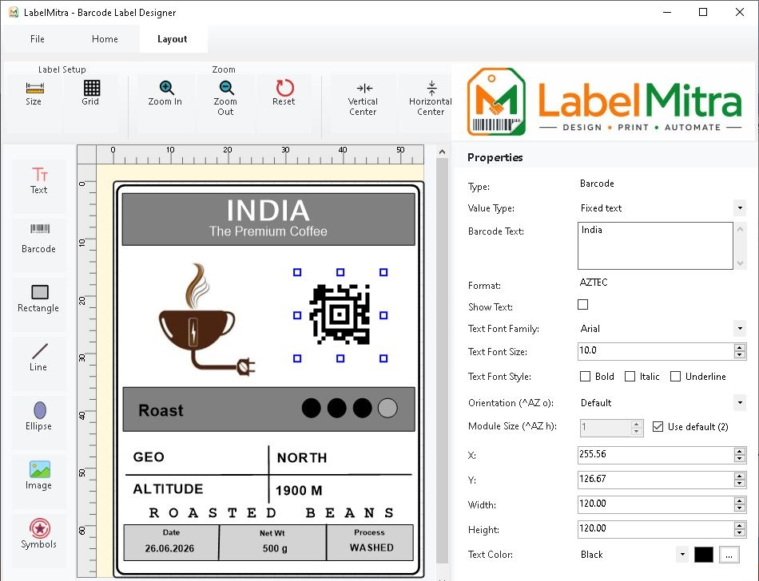This screenshot has width=759, height=581.
Task: Select the '500 g' net weight text
Action: (x=275, y=548)
